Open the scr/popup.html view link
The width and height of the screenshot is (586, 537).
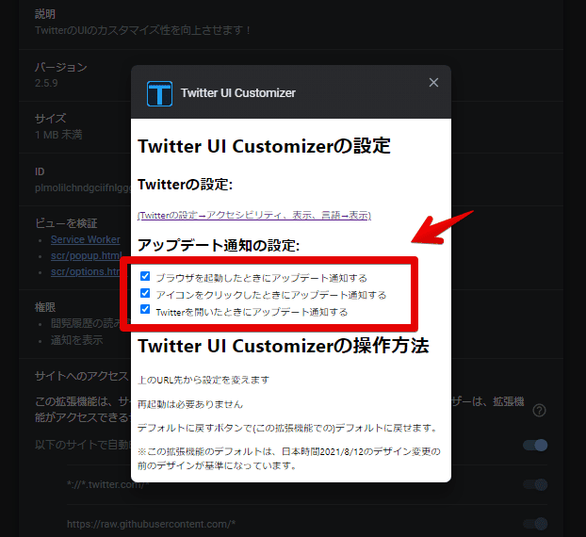coord(87,255)
